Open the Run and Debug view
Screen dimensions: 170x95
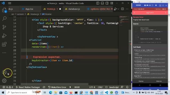[4, 36]
